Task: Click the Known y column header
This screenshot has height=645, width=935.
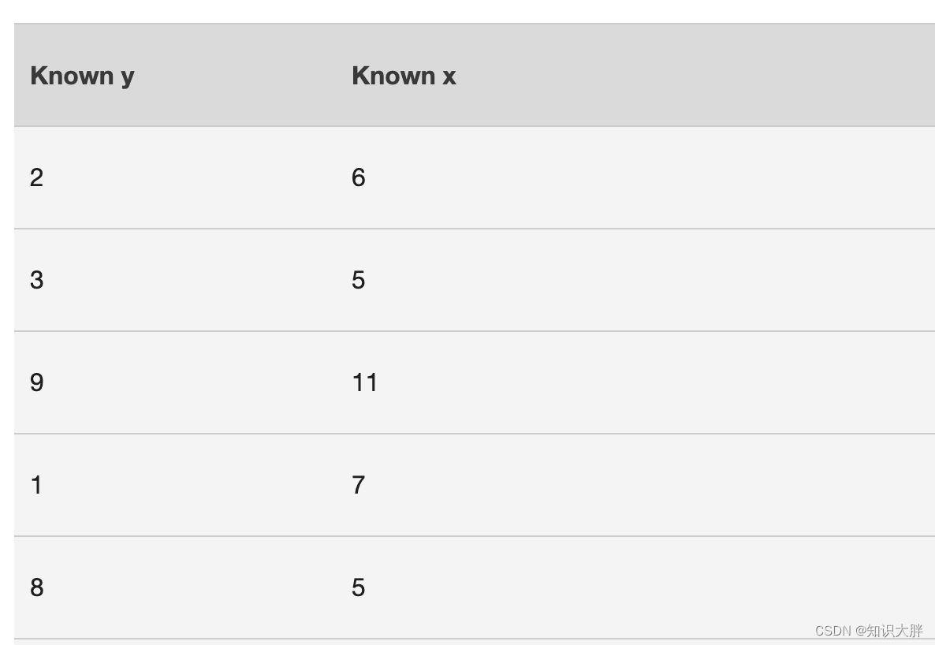Action: coord(82,76)
